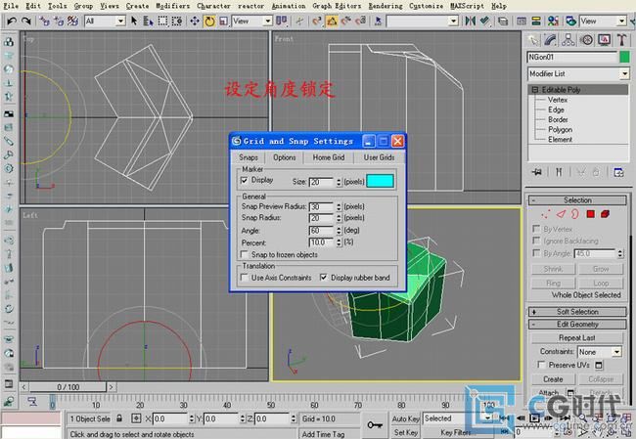Open the Modifiers menu

tap(173, 6)
